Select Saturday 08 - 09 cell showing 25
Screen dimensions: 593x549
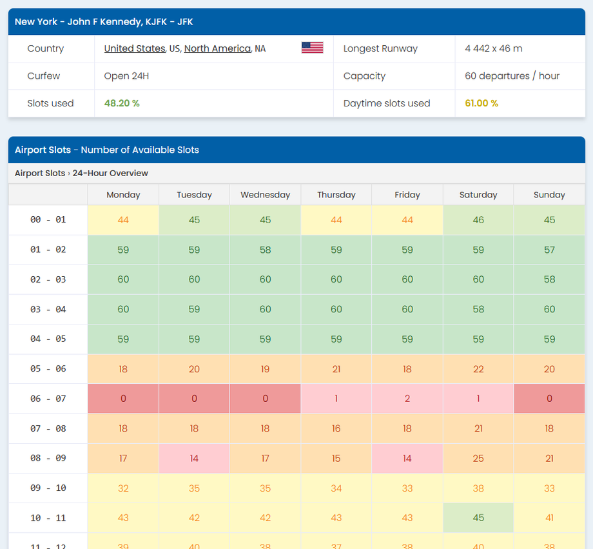pos(478,459)
